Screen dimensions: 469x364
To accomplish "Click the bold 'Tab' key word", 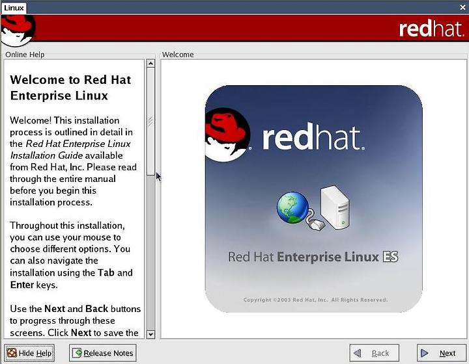I will [x=106, y=273].
